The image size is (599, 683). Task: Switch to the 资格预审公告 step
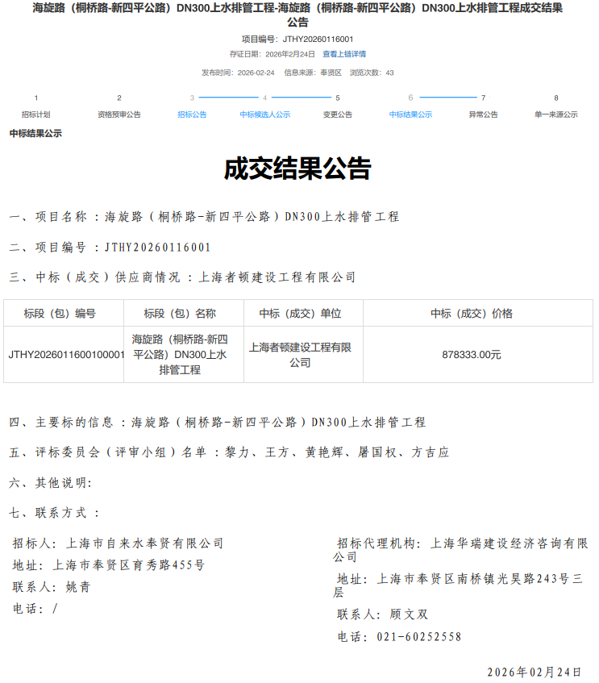[x=119, y=115]
